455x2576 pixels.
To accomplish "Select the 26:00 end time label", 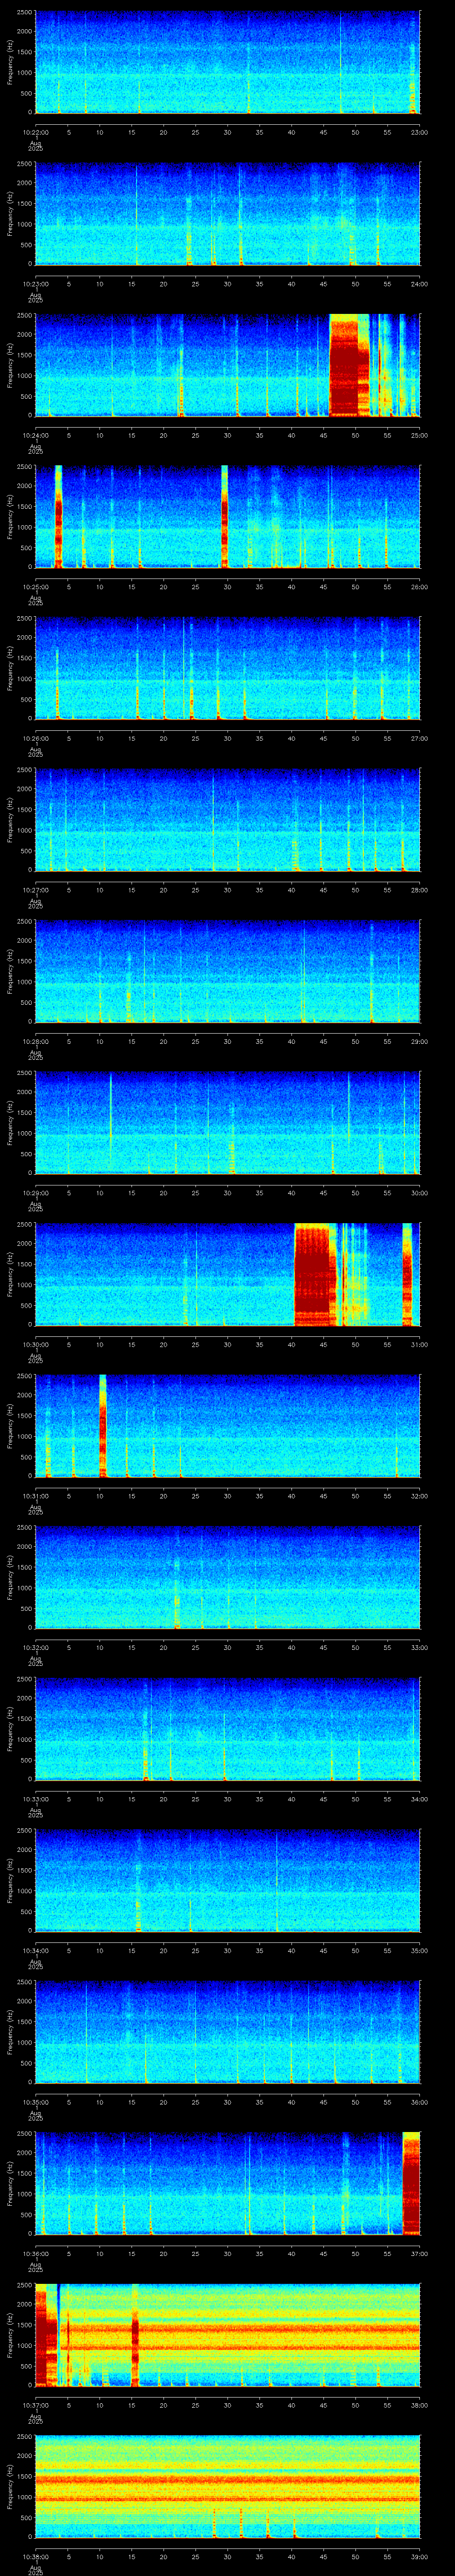I will pyautogui.click(x=420, y=587).
